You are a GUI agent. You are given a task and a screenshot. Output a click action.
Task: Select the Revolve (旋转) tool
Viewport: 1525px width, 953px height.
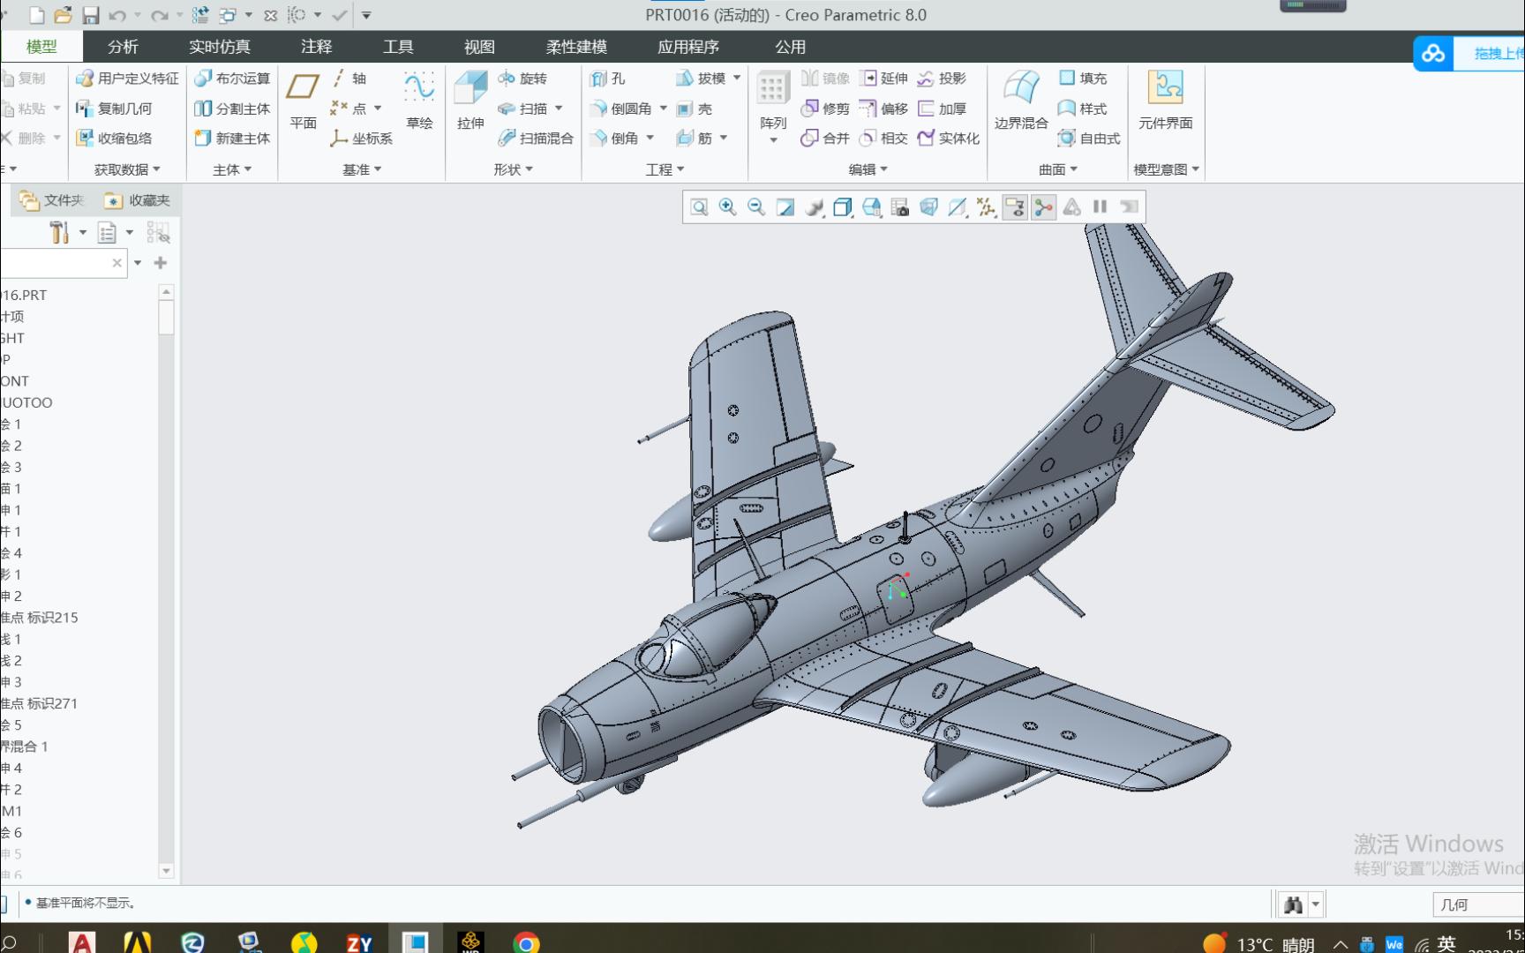(x=522, y=79)
